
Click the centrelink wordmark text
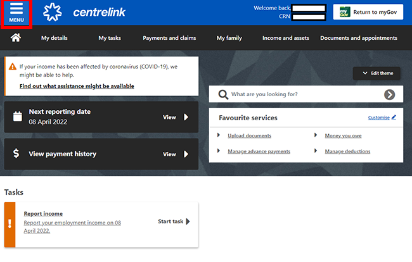[x=100, y=12]
